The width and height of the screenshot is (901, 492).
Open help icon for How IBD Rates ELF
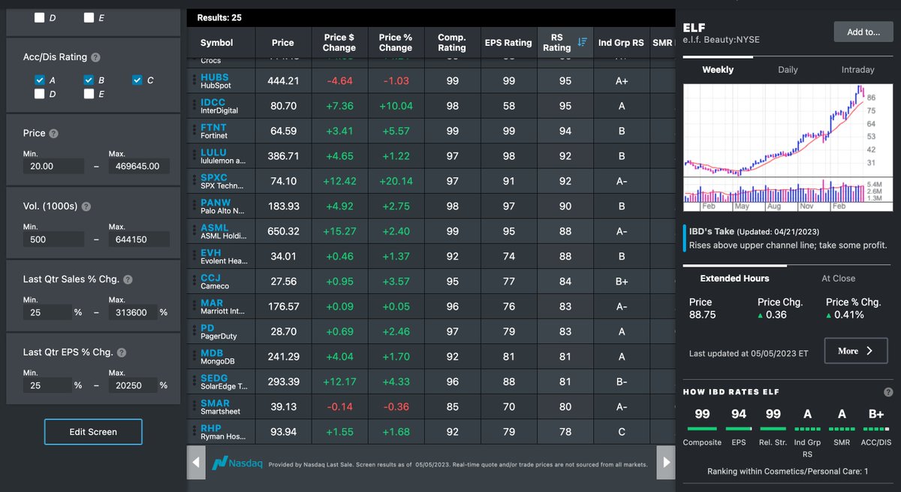pyautogui.click(x=888, y=392)
